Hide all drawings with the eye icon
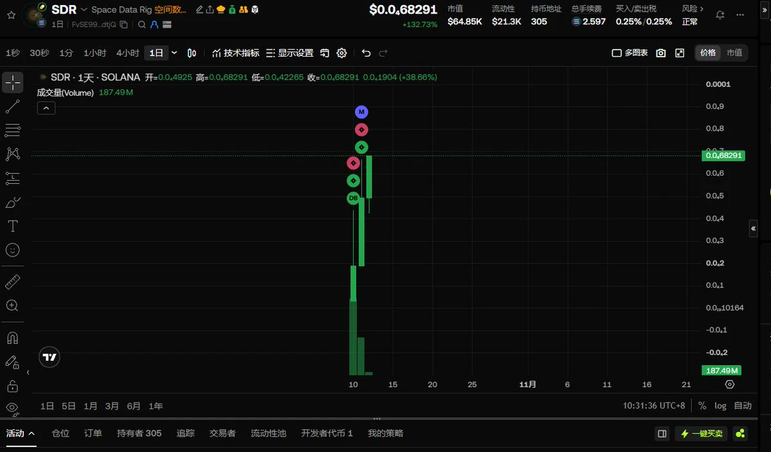The image size is (771, 452). (13, 408)
